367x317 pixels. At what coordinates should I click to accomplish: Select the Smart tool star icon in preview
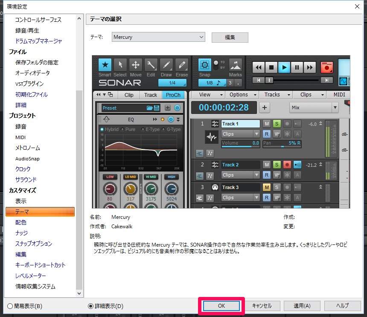[105, 65]
